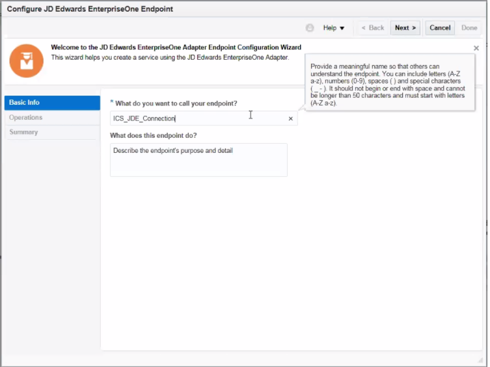
Task: Click the 'Welcome to the JD Edwards' heading
Action: (x=176, y=48)
